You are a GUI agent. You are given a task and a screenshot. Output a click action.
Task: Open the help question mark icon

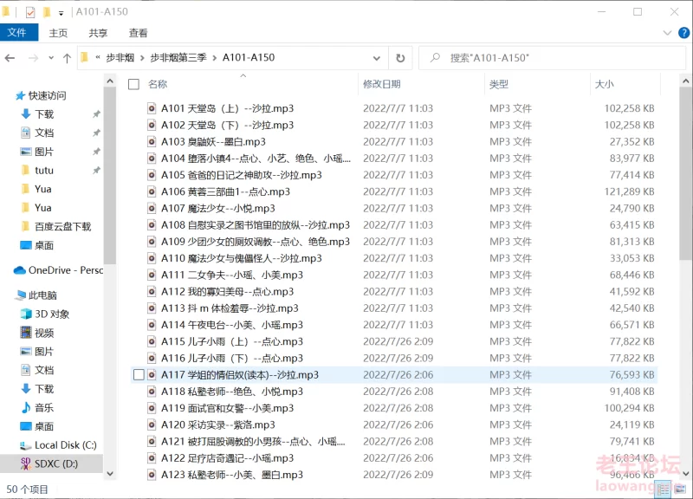tap(683, 33)
